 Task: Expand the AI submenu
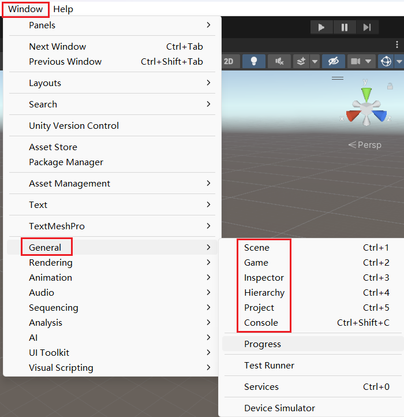coord(112,338)
